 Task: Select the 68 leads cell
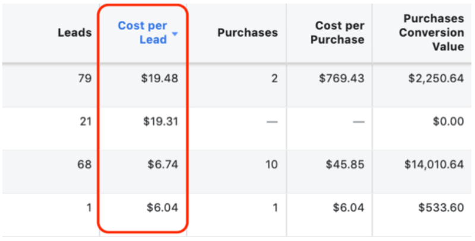coord(85,164)
